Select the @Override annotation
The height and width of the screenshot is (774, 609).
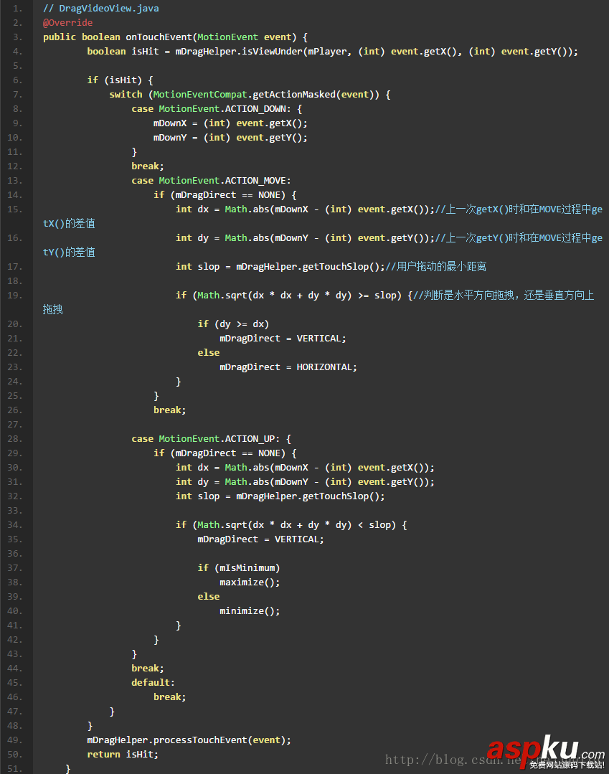(67, 23)
